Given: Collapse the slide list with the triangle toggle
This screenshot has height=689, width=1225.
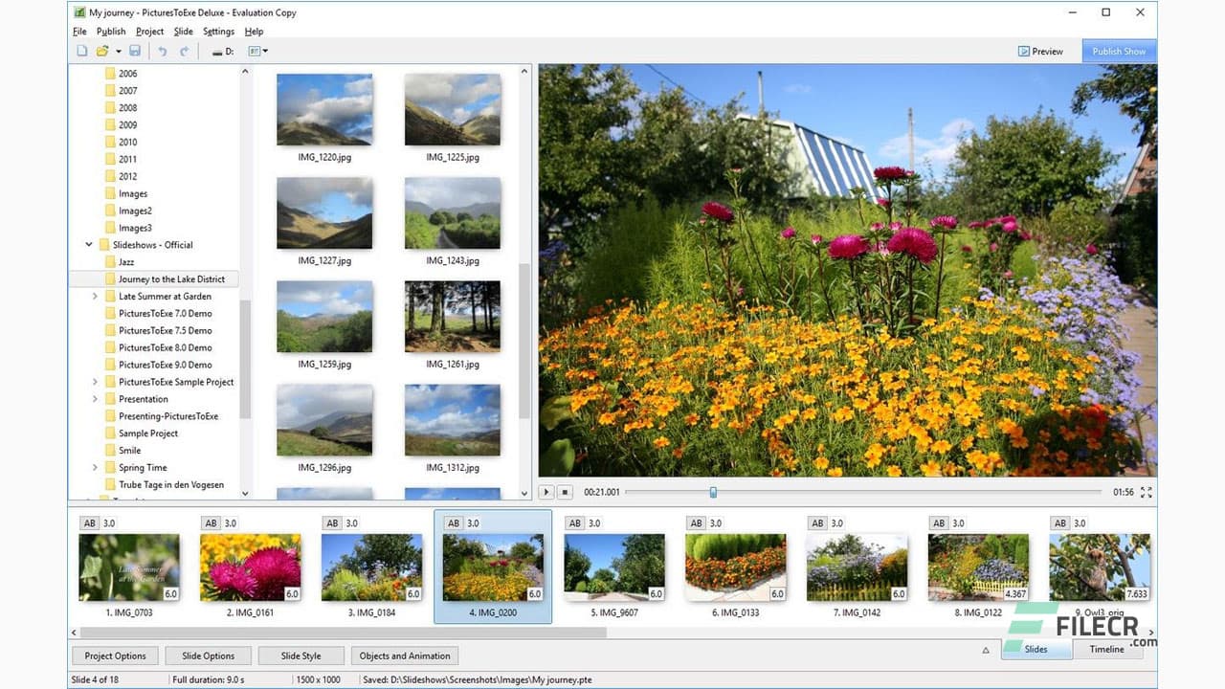Looking at the screenshot, I should (x=986, y=650).
